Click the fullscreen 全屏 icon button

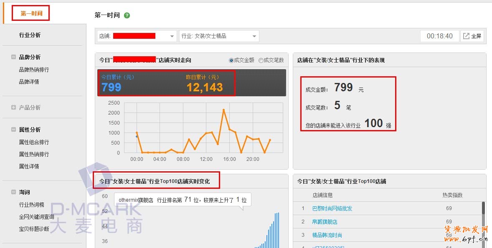click(472, 36)
